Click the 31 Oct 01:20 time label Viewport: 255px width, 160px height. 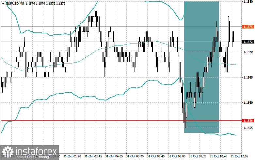coord(72,156)
